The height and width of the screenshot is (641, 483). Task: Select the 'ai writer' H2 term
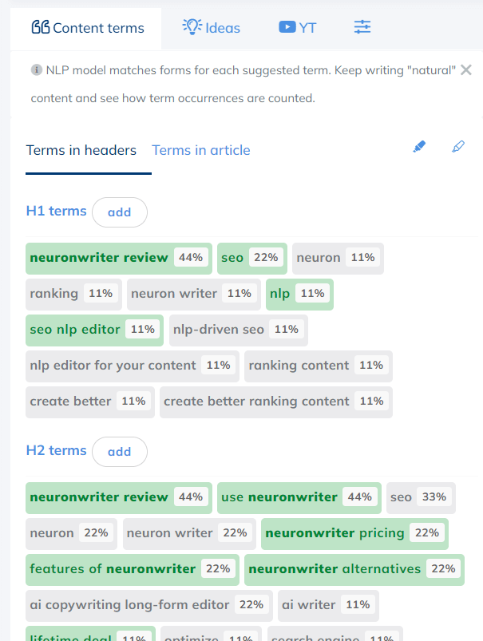tap(328, 605)
